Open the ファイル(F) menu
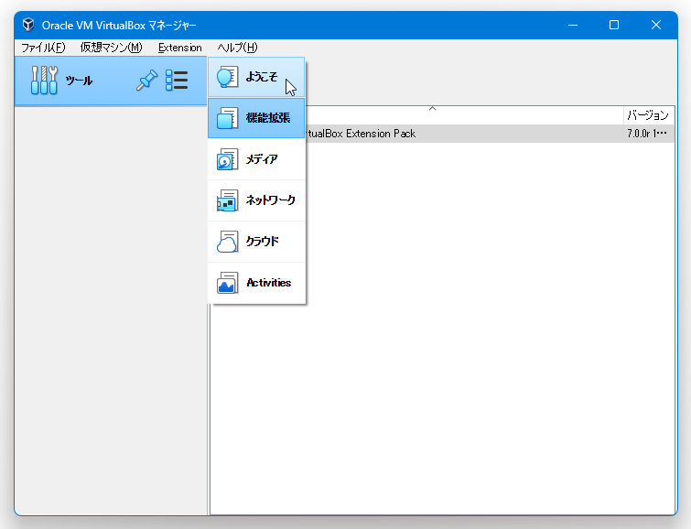 tap(43, 48)
